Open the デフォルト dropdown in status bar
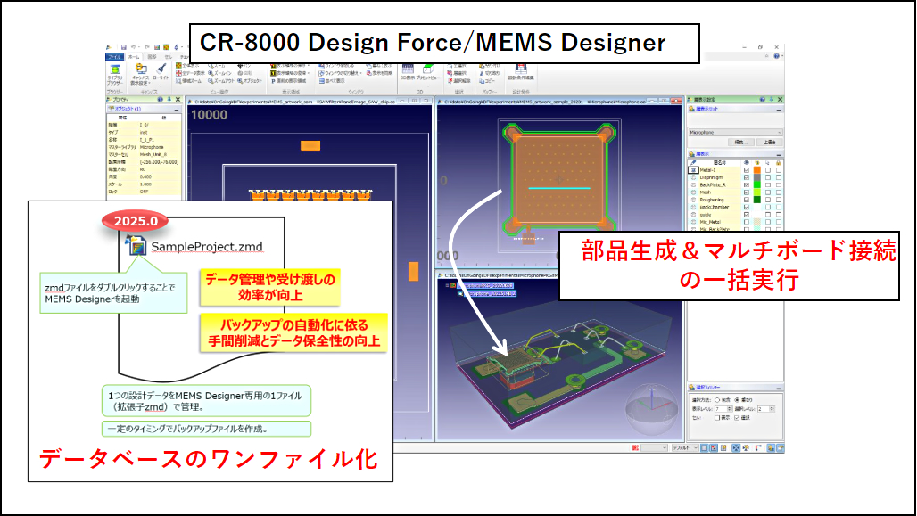 (684, 448)
